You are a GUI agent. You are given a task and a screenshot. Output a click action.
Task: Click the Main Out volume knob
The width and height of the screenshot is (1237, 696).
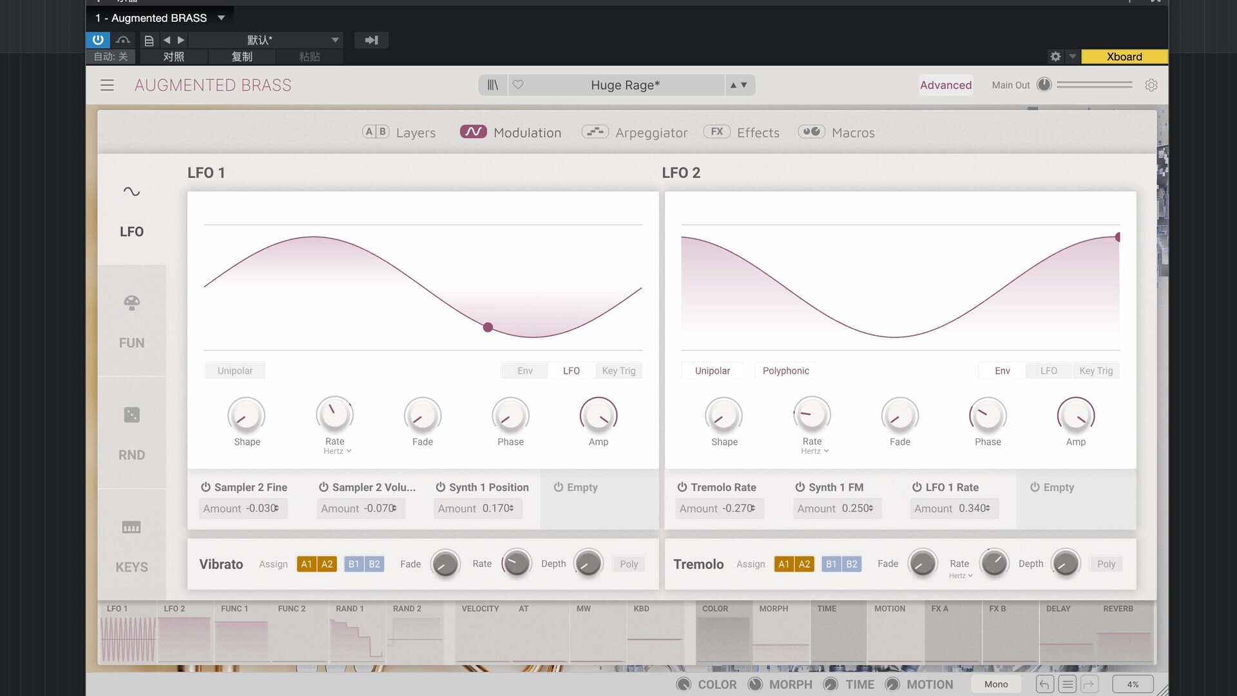(1044, 84)
